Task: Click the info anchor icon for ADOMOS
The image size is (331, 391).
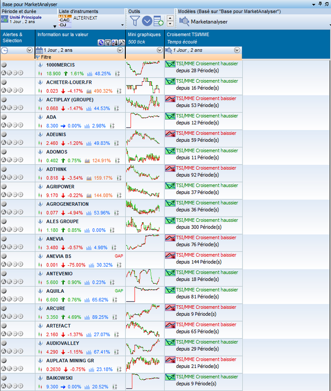Action: point(40,152)
